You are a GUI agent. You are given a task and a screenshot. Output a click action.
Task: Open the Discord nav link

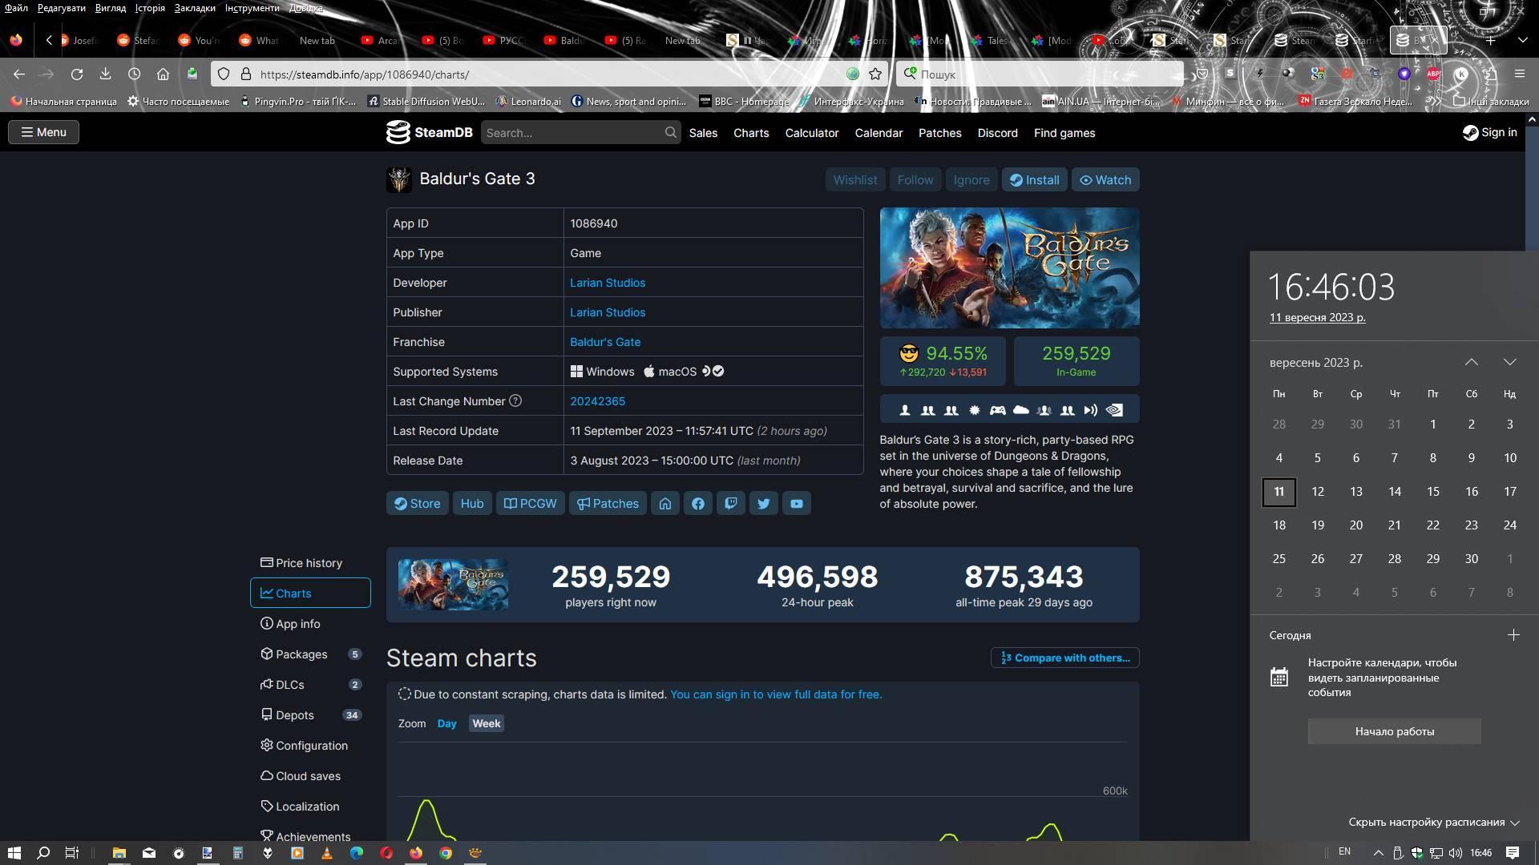click(x=997, y=133)
